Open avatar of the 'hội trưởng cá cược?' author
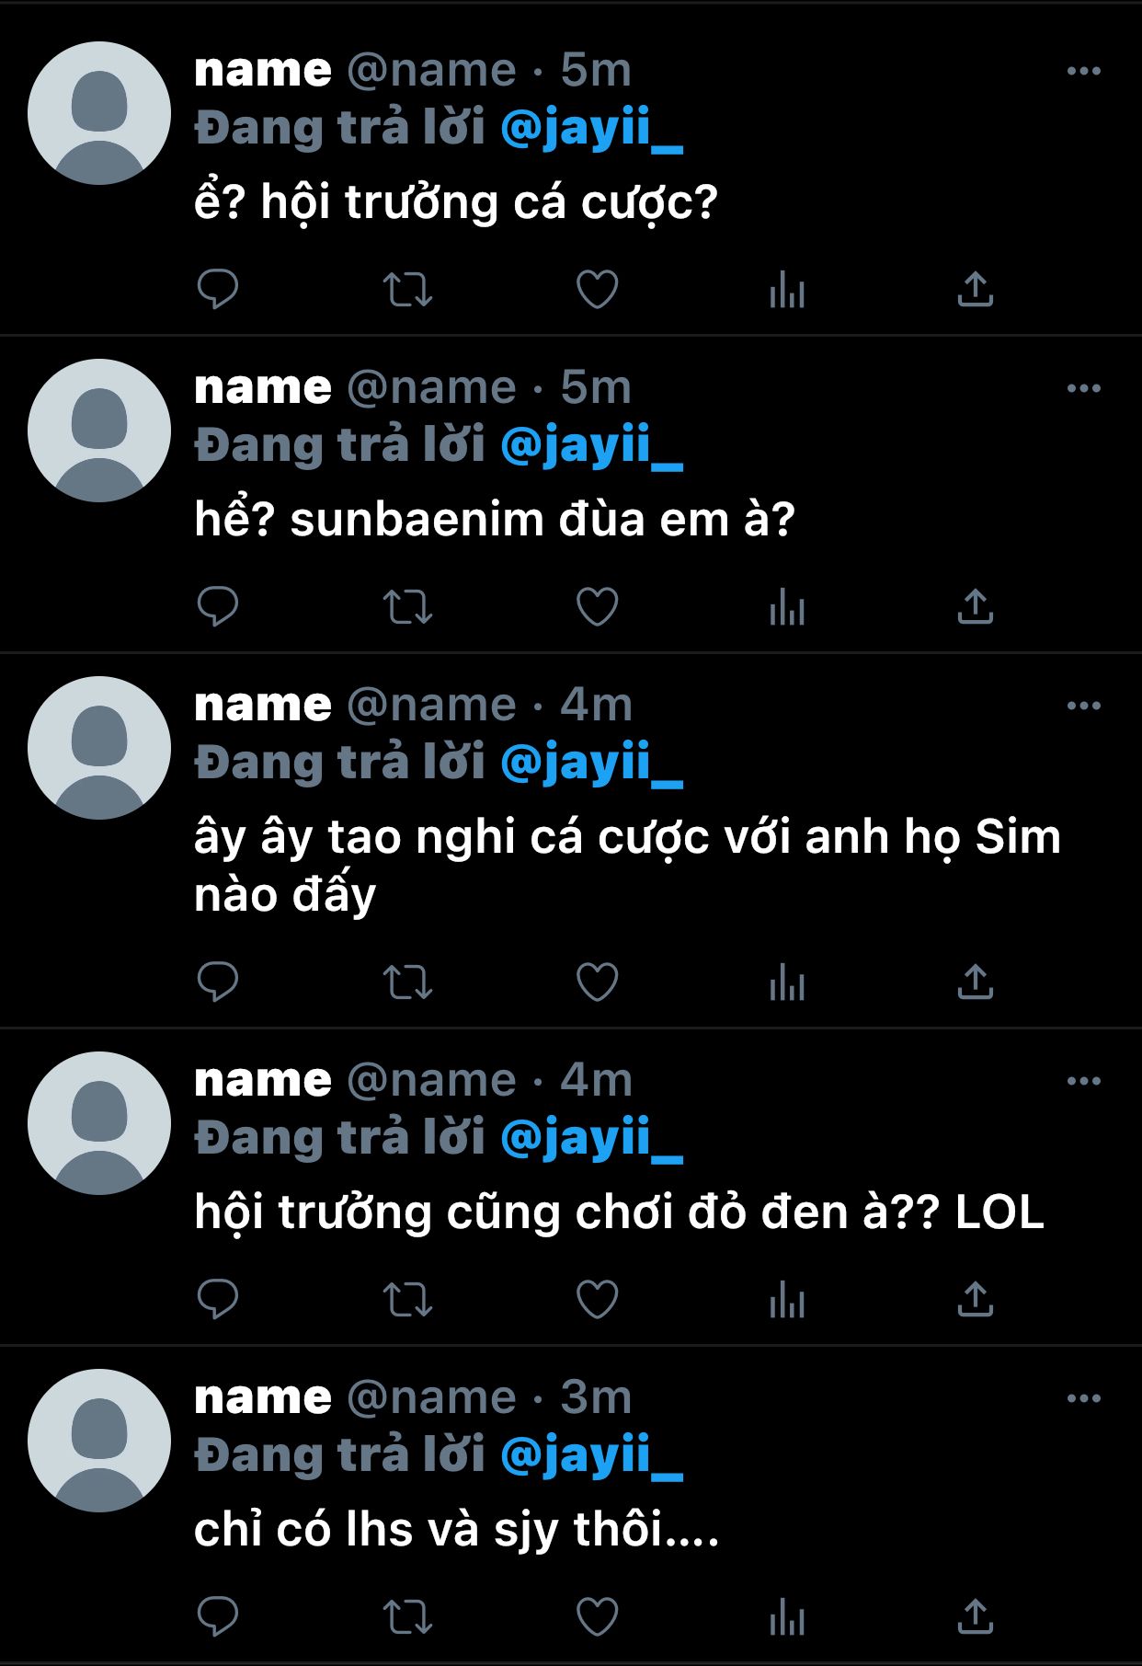The image size is (1142, 1666). point(99,113)
